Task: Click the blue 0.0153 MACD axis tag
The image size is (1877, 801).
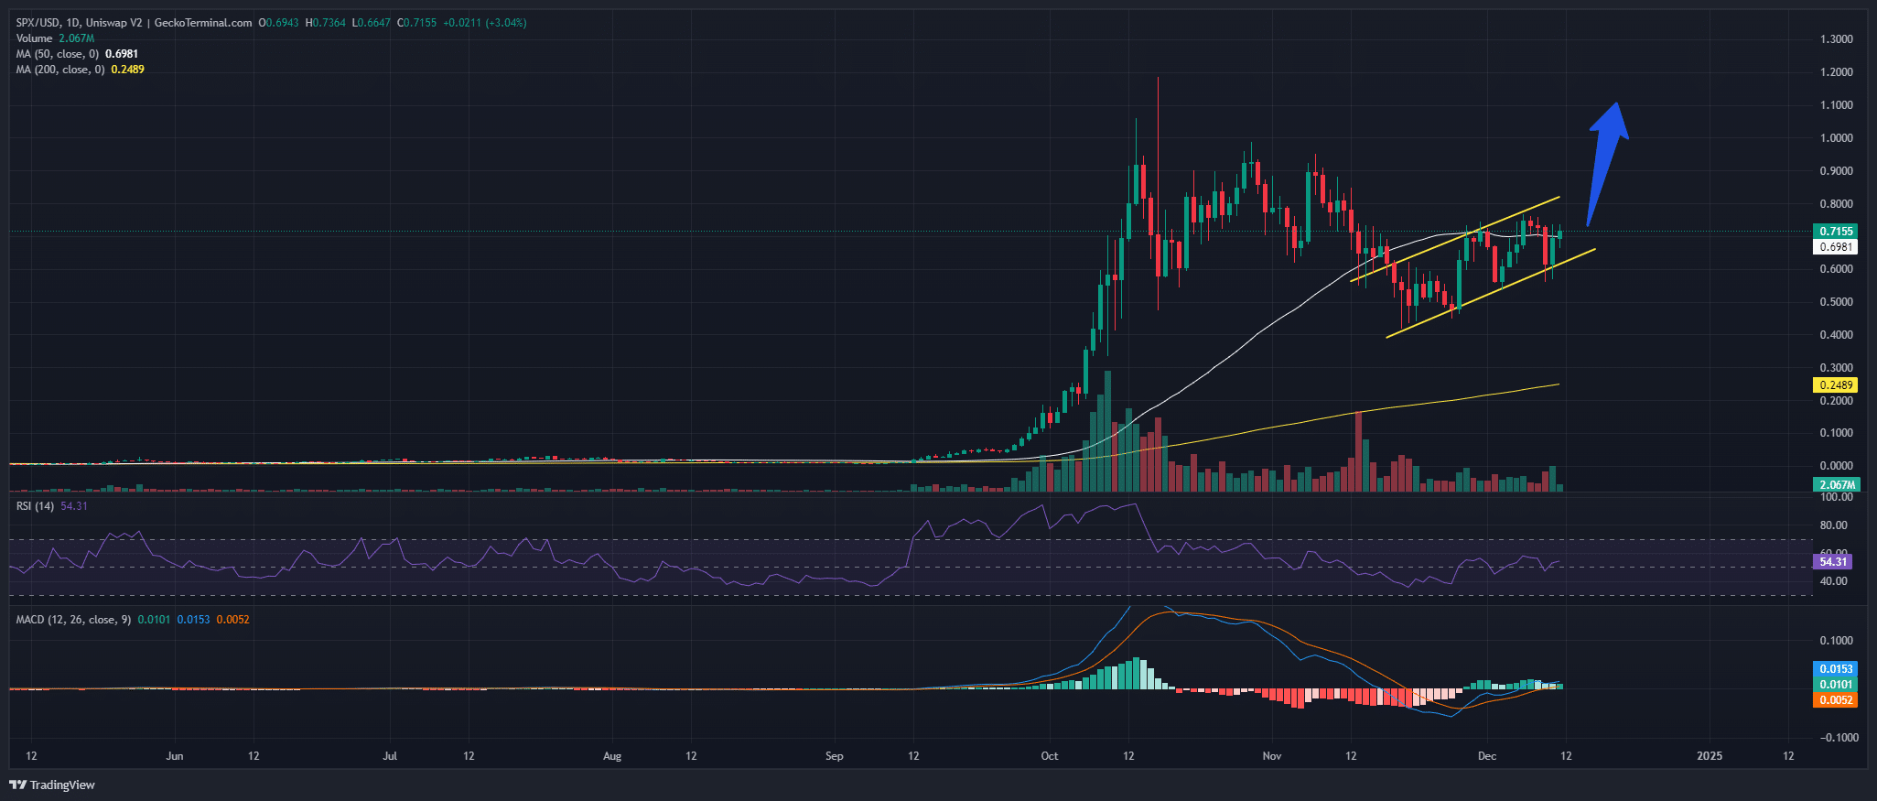Action: pos(1836,669)
